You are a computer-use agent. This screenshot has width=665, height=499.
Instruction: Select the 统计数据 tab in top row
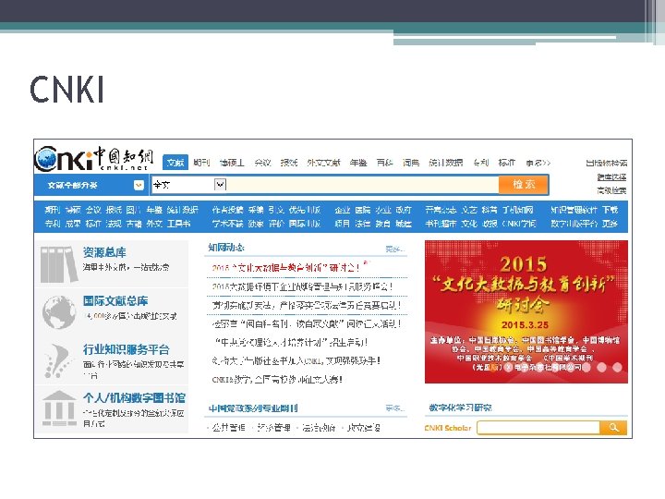(x=446, y=163)
